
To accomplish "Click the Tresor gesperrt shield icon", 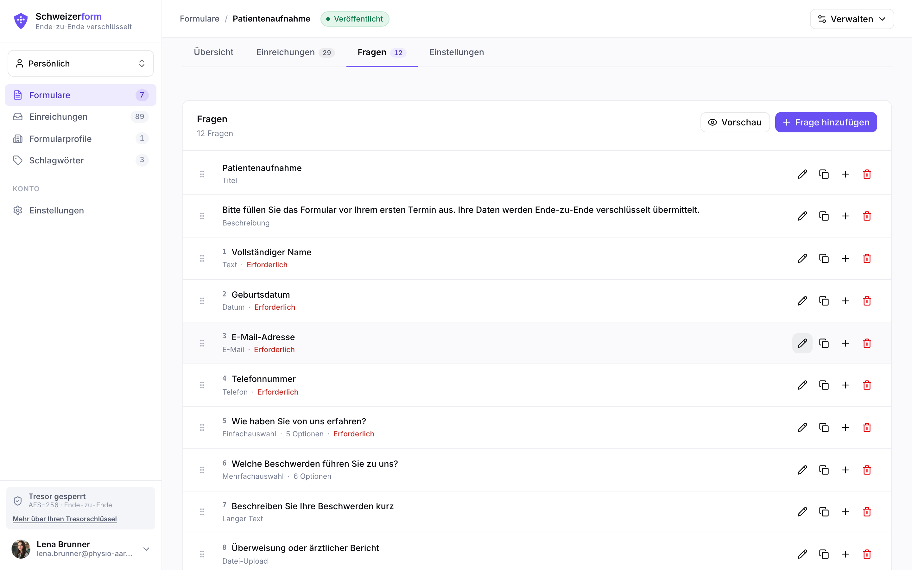I will [x=18, y=501].
